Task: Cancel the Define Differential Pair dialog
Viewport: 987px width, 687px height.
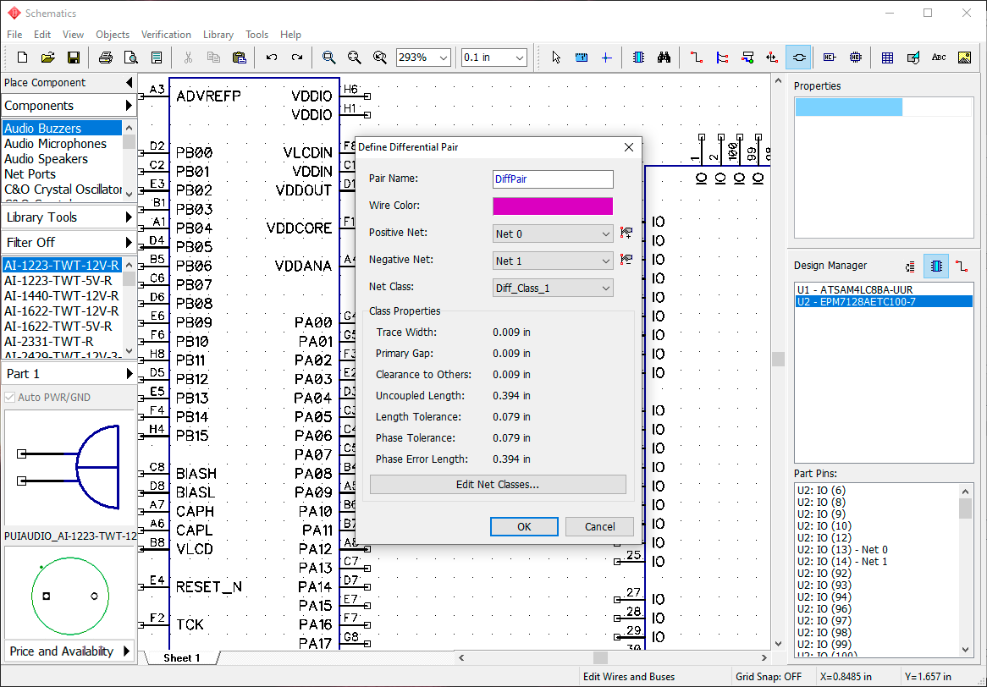Action: (599, 526)
